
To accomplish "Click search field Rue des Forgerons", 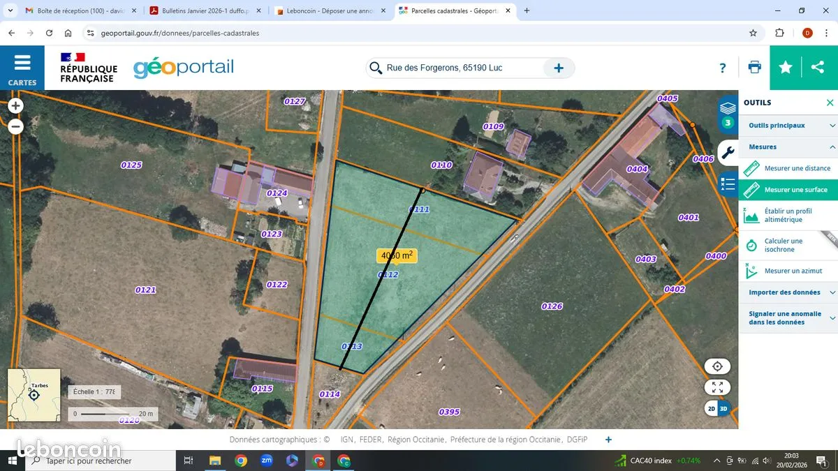I will (463, 68).
